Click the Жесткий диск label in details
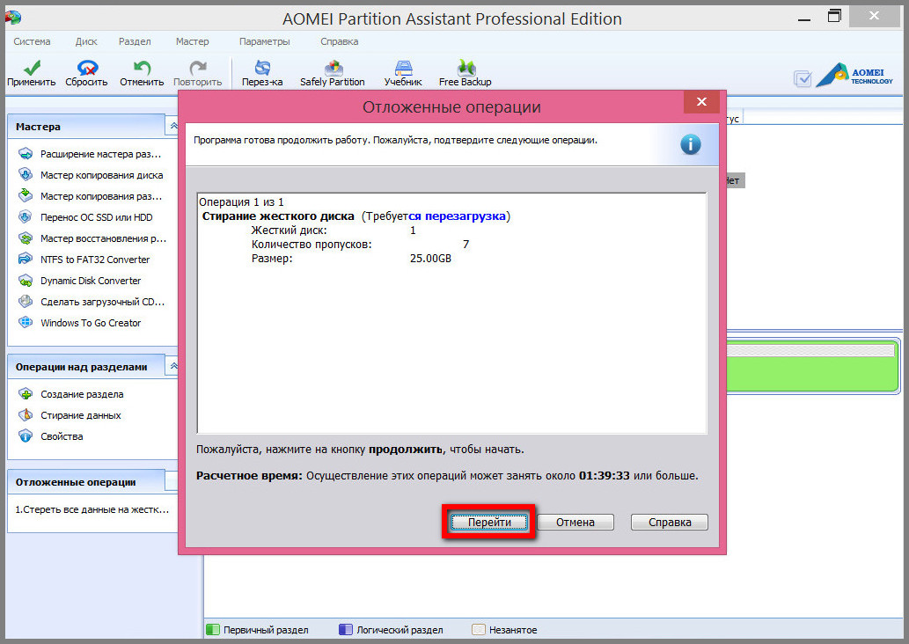The image size is (909, 644). pyautogui.click(x=289, y=231)
